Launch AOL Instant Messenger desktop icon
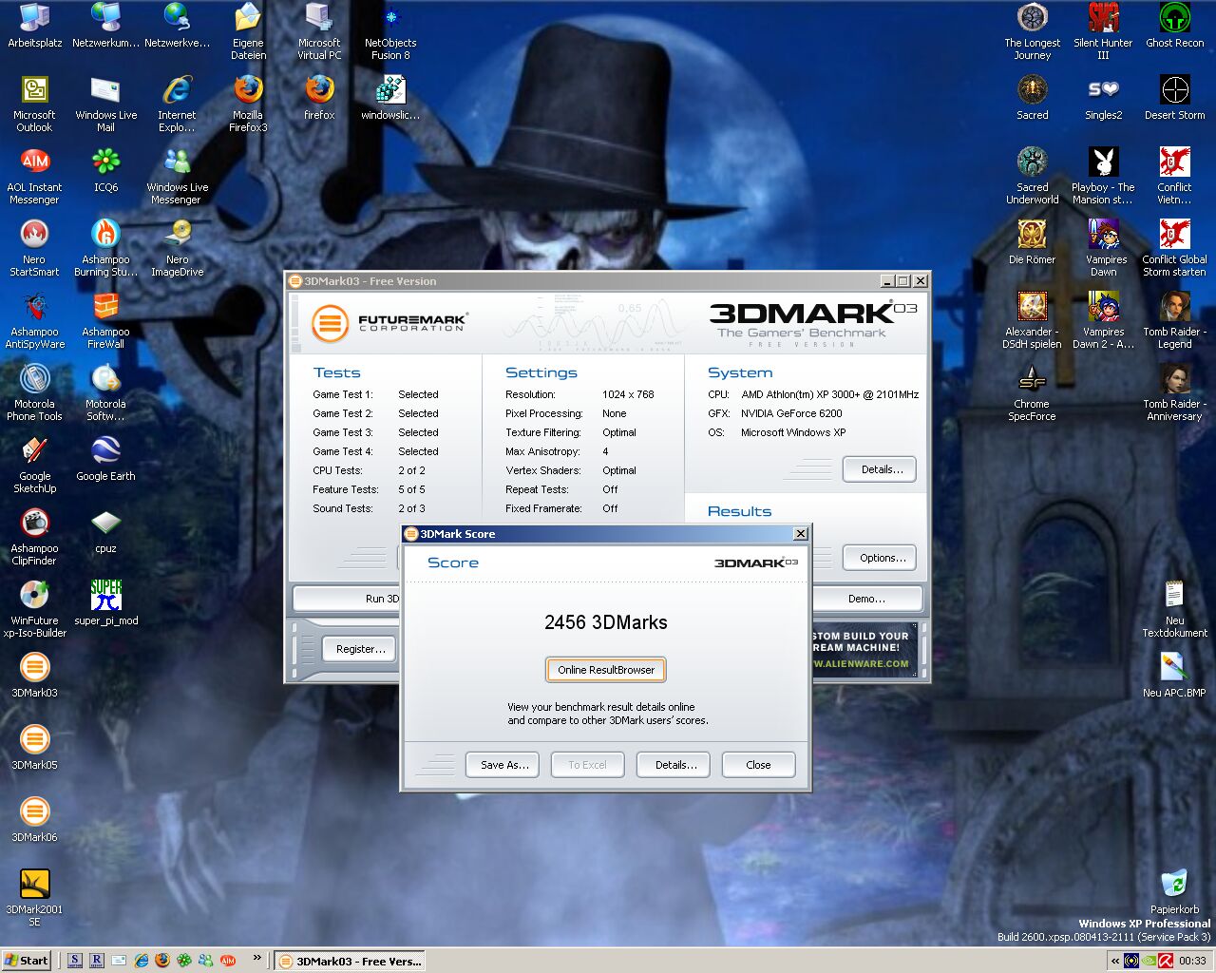The image size is (1216, 973). (35, 175)
